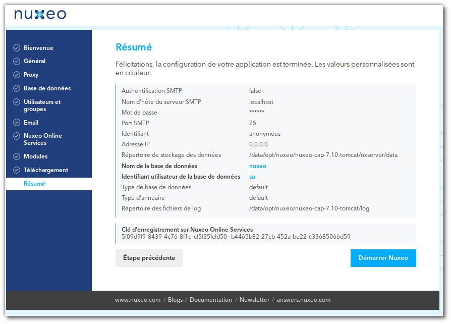Click the SMTP host value 'localhost'
Image resolution: width=451 pixels, height=324 pixels.
pos(261,102)
